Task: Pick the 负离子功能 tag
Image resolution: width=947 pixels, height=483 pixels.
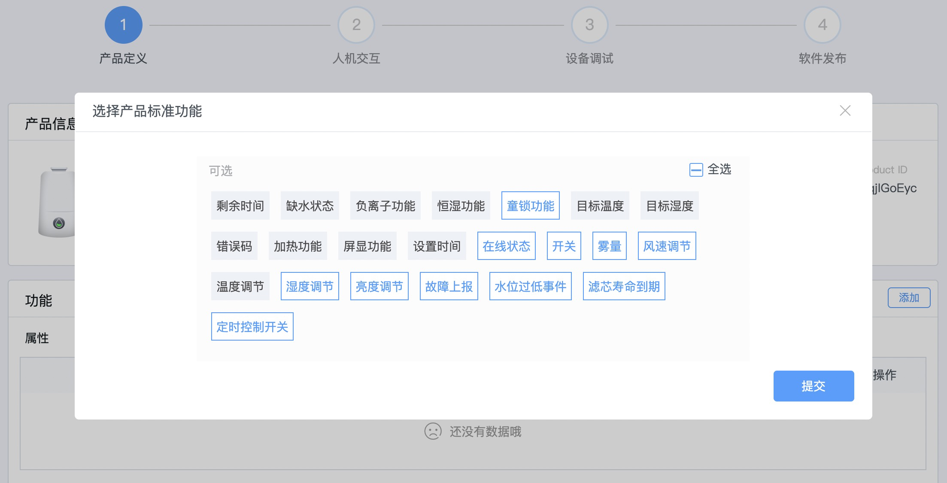Action: 385,206
